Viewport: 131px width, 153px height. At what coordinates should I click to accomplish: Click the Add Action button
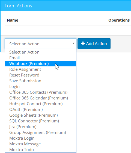tap(94, 44)
